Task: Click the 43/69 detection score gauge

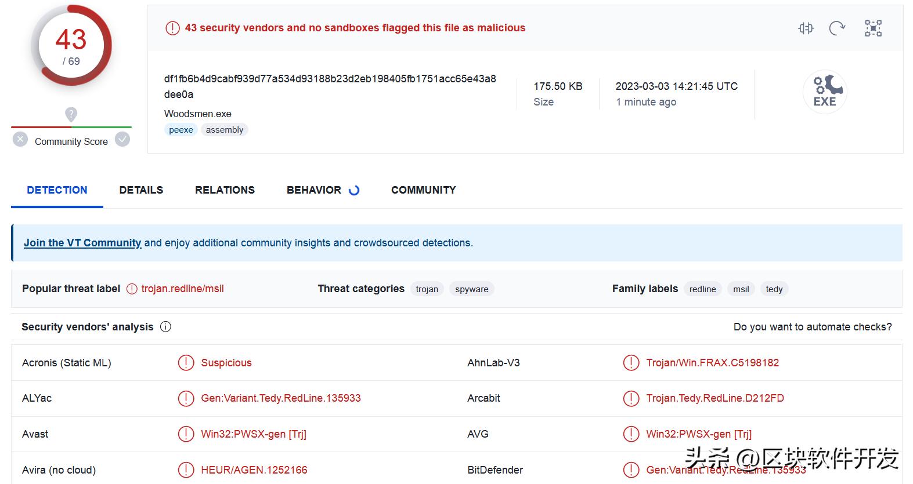Action: coord(71,46)
